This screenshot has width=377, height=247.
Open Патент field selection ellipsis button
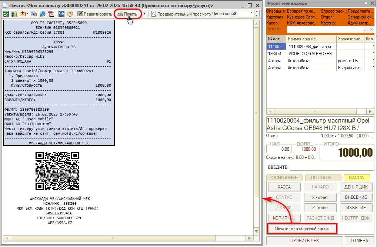366,29
